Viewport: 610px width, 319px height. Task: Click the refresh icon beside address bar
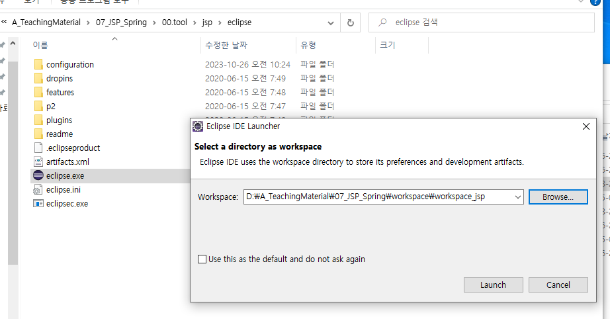coord(351,23)
